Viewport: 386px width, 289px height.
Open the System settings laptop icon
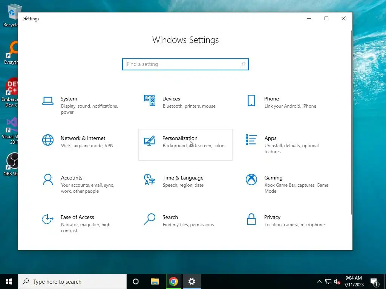click(48, 101)
